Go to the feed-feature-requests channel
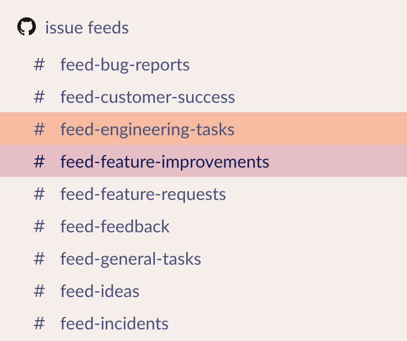Viewport: 407px width, 341px height. pos(203,194)
